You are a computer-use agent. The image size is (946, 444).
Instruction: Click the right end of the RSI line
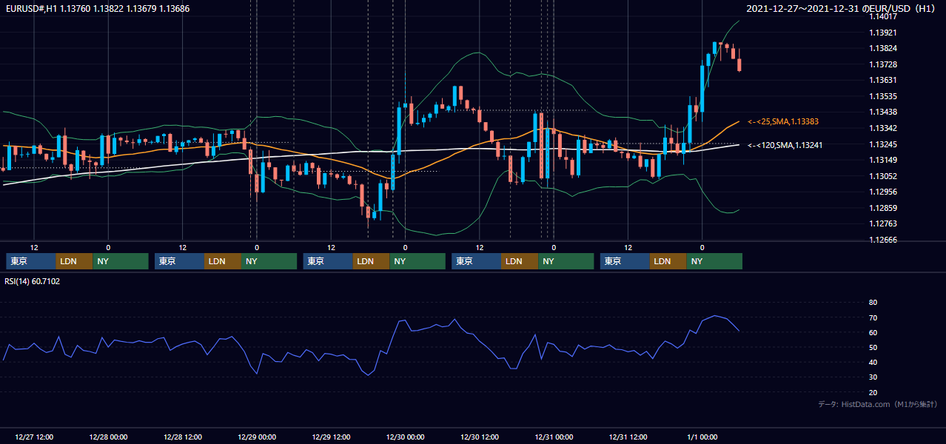pos(739,330)
